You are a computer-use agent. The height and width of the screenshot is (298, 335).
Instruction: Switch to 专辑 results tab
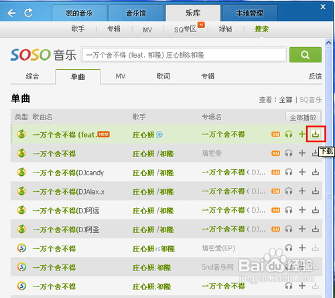pos(208,77)
